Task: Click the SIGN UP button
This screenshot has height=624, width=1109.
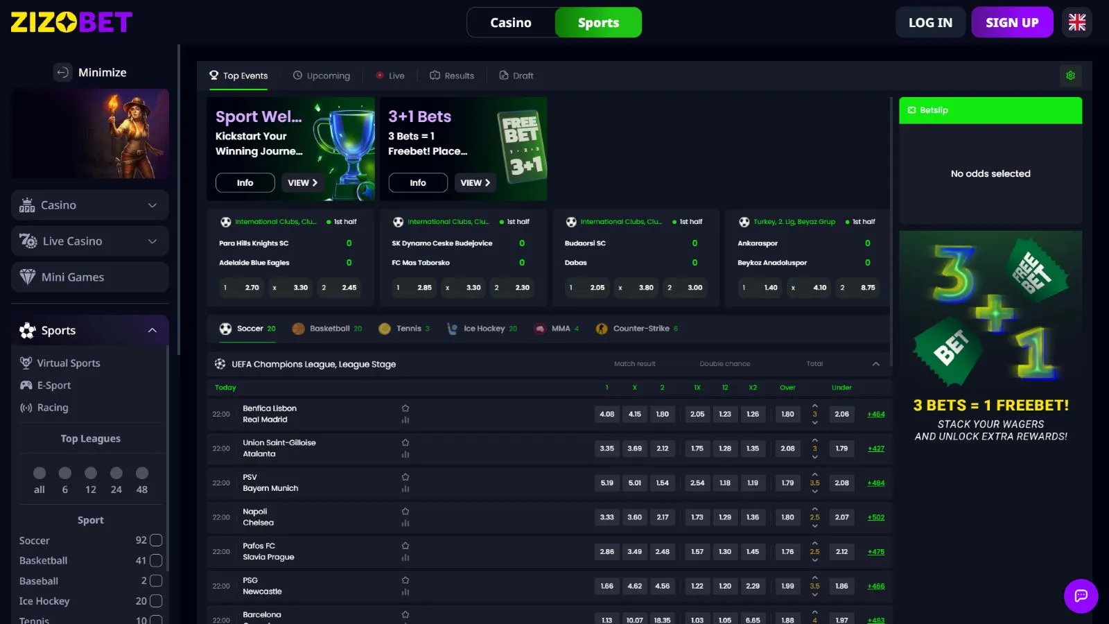Action: pos(1011,22)
